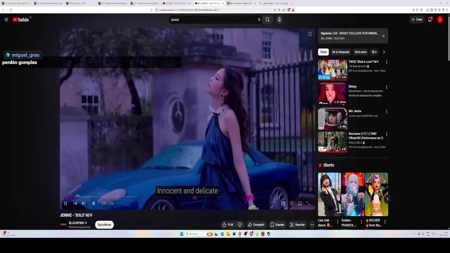Open options for the Blinkyy playlist
This screenshot has height=253, width=450.
387,87
